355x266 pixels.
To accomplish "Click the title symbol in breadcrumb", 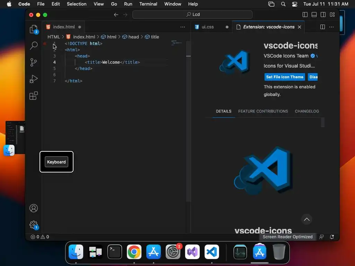I will pos(152,37).
